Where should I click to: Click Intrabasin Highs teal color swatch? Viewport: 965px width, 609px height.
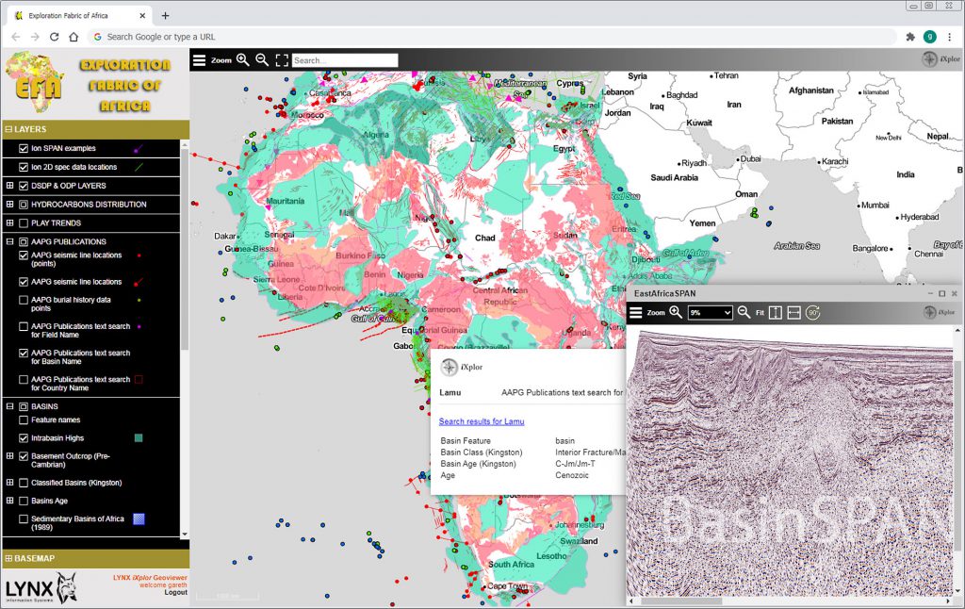pyautogui.click(x=139, y=437)
